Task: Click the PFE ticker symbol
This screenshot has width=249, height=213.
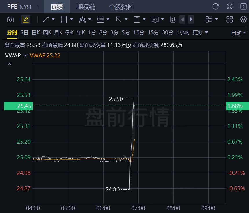Action: click(12, 7)
